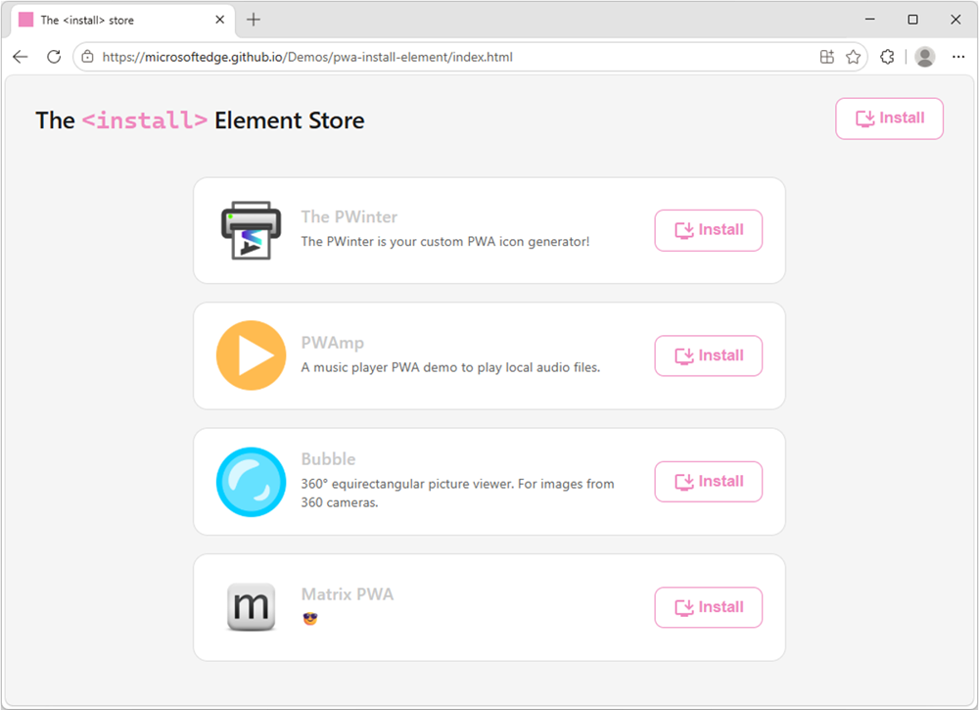Add this page to favorites star
The width and height of the screenshot is (979, 710).
pos(853,57)
